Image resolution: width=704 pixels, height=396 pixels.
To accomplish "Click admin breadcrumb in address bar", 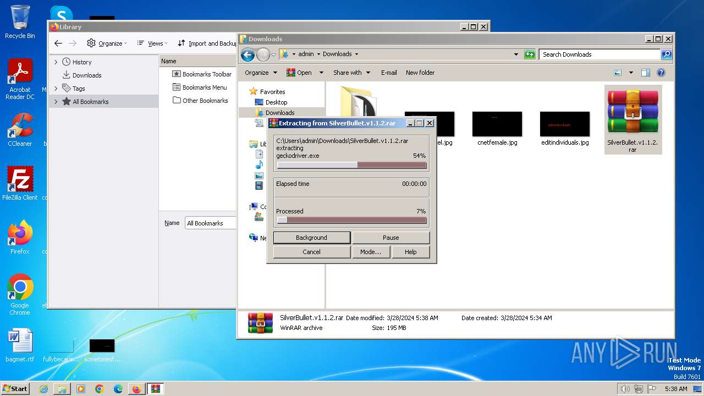I will pyautogui.click(x=306, y=54).
